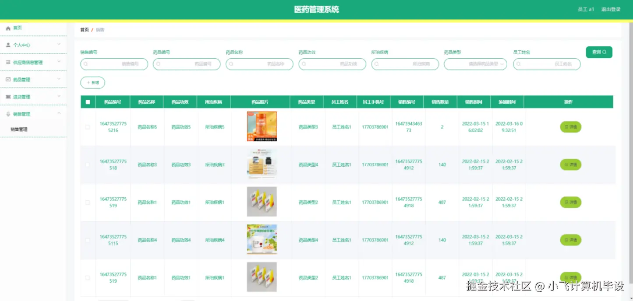Open 详情 for the 药品名称5 row

point(570,127)
